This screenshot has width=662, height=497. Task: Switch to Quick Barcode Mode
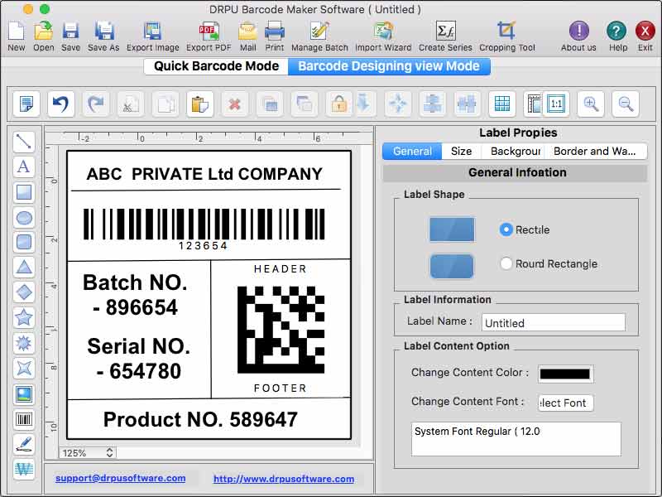[x=214, y=66]
